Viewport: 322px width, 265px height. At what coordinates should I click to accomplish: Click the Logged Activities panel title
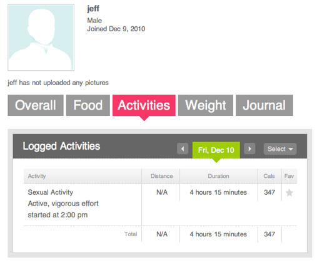click(x=61, y=146)
